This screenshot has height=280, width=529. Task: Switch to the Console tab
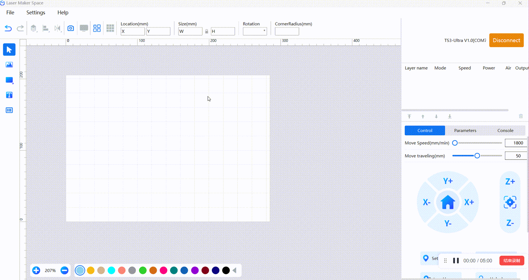pos(506,130)
